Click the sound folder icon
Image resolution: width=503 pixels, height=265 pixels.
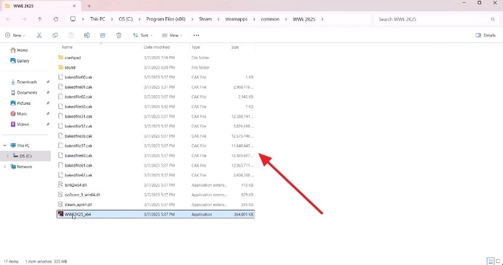tap(60, 67)
